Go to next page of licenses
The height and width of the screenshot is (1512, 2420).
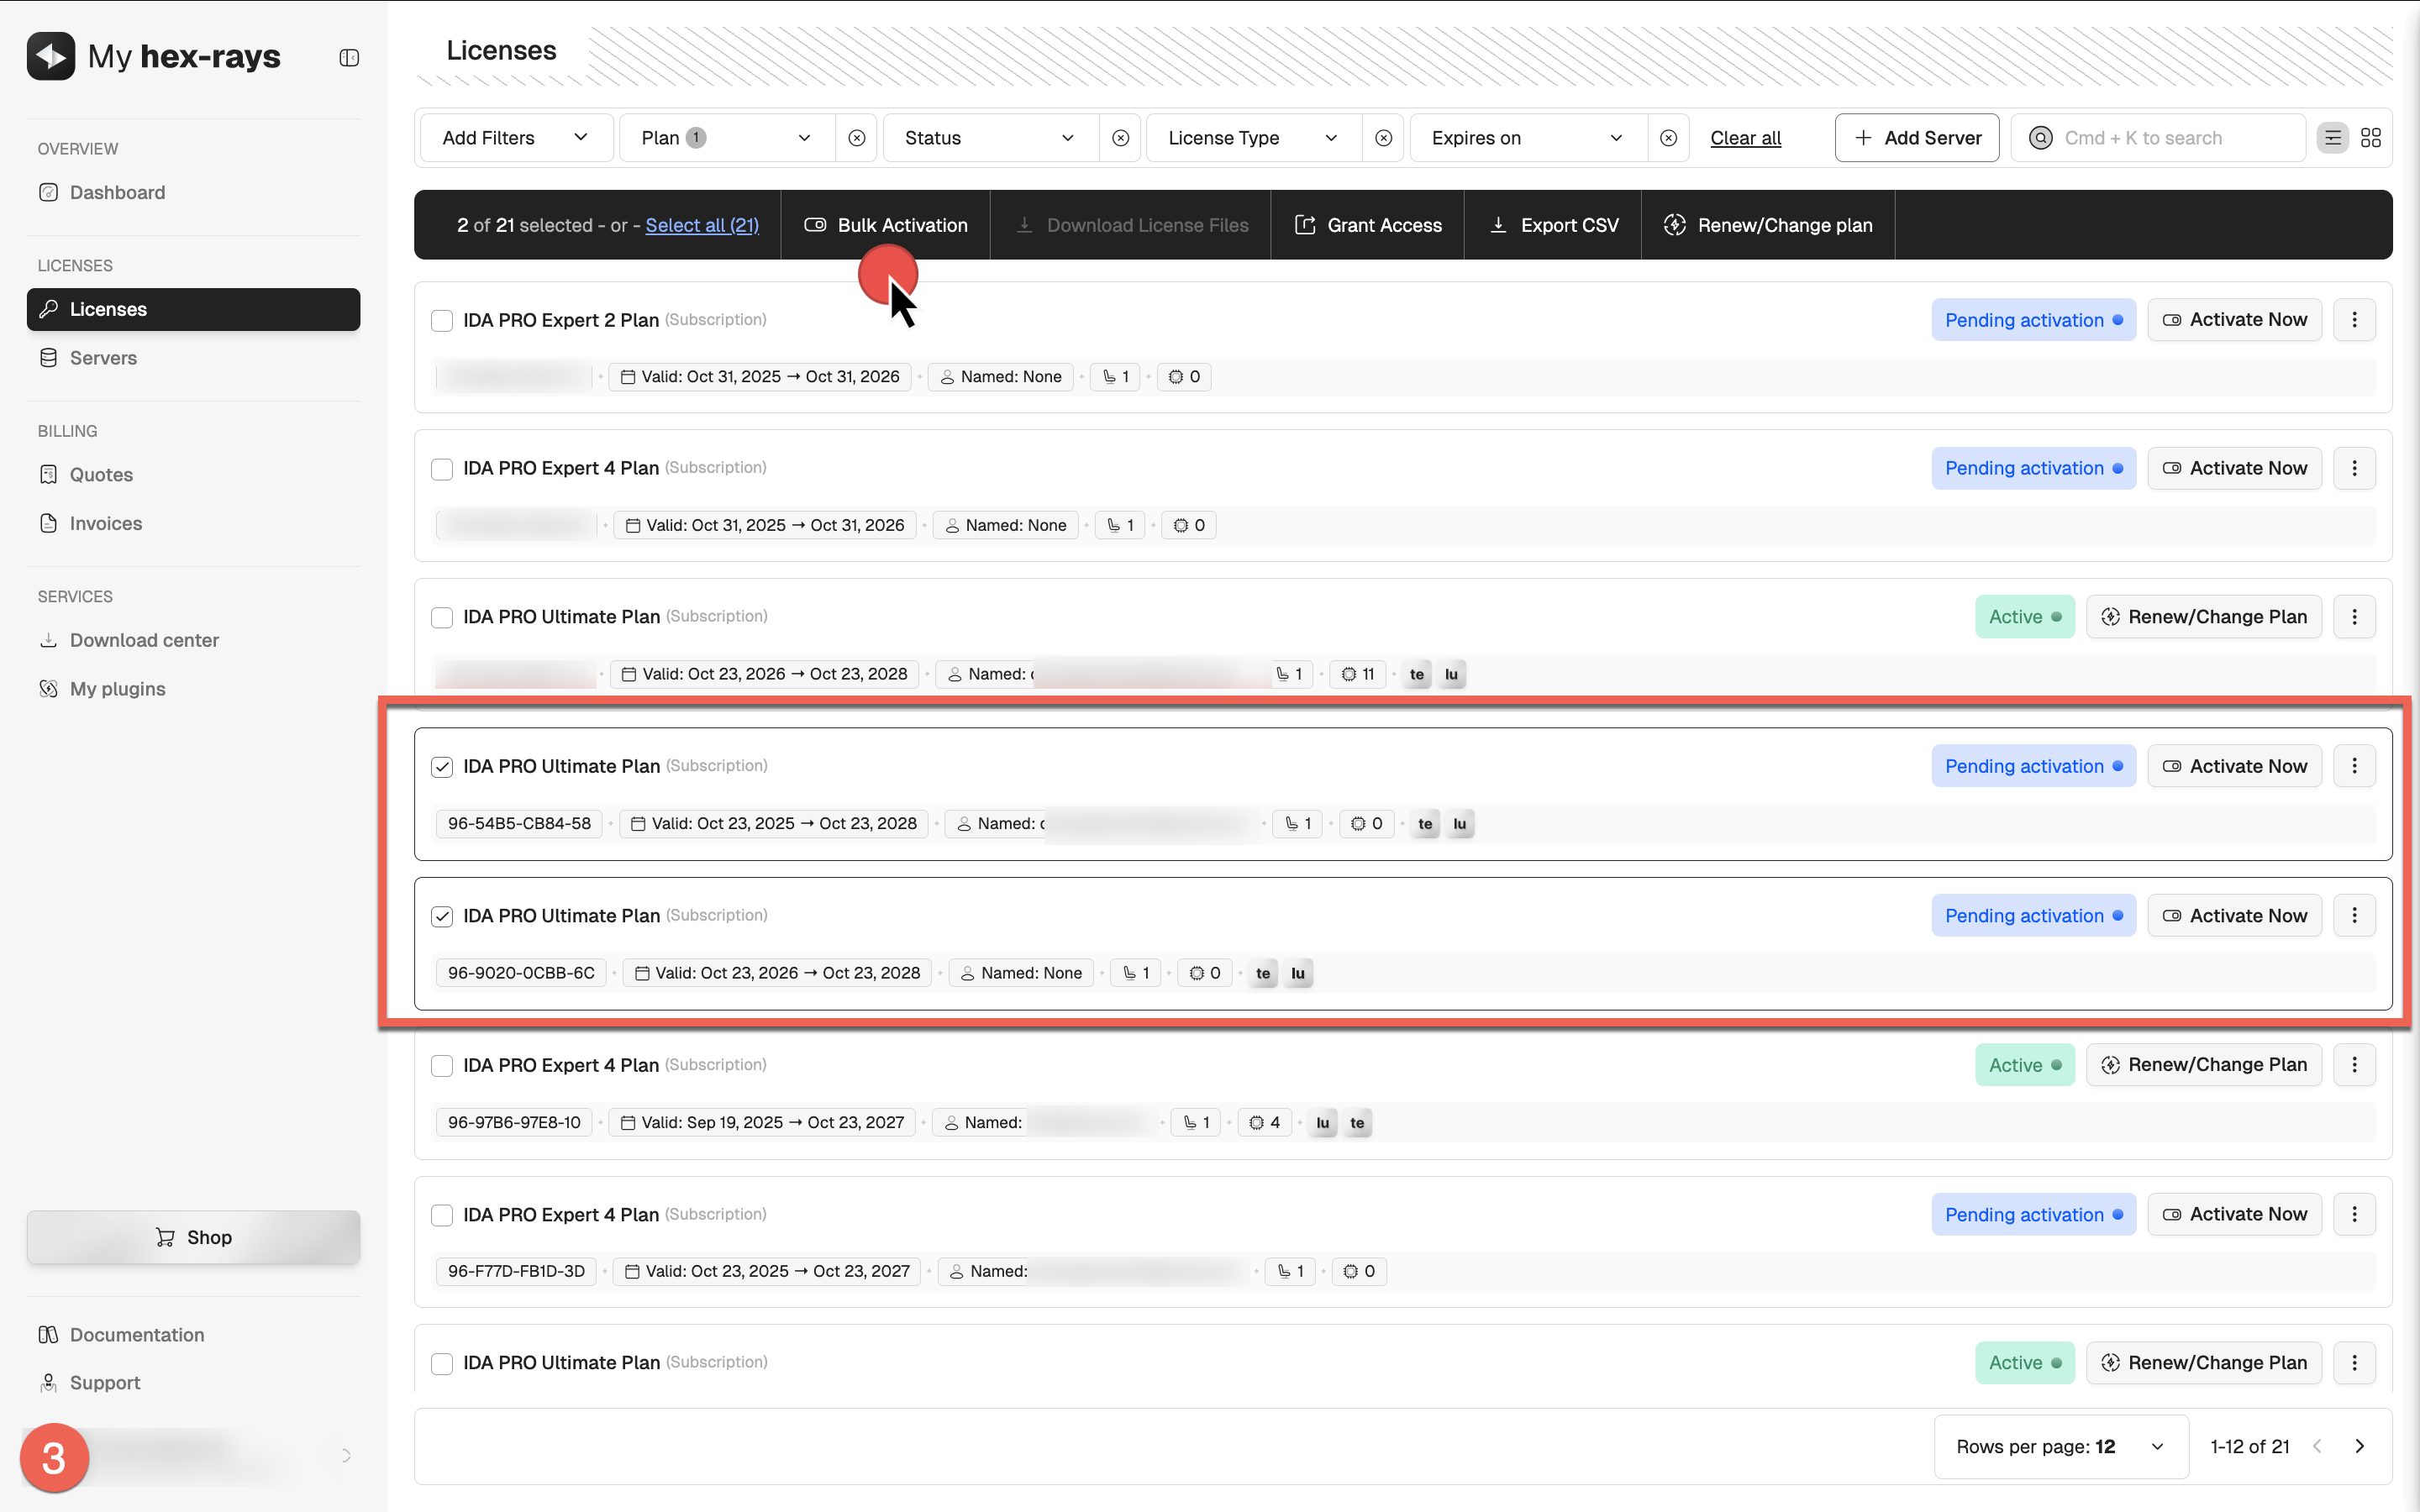(x=2360, y=1446)
